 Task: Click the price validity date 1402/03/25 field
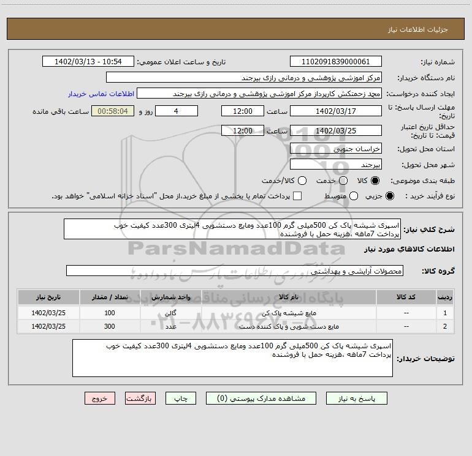coord(336,130)
